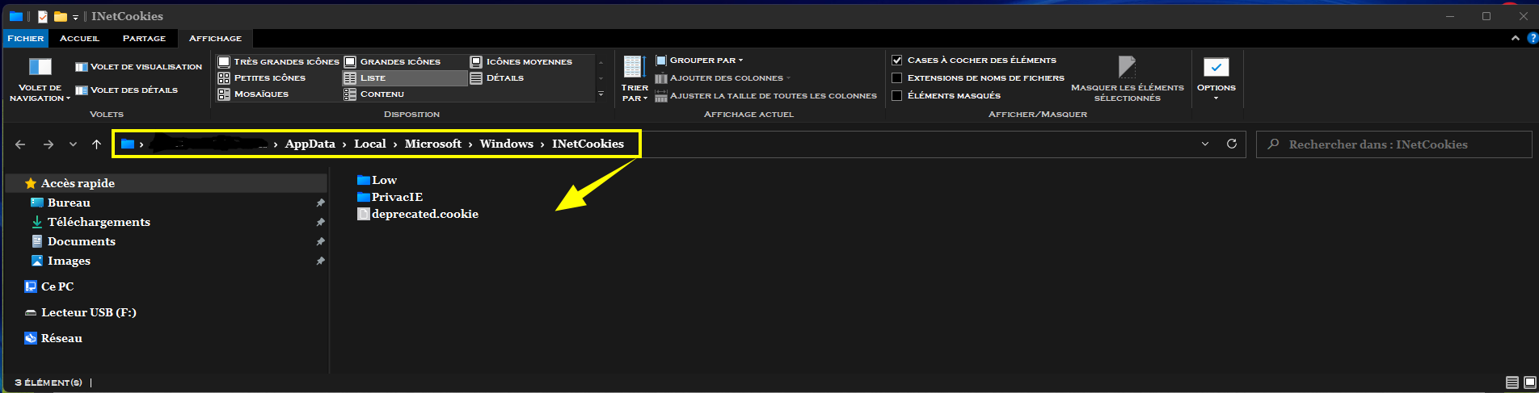The width and height of the screenshot is (1539, 393).
Task: Unpin Documents using its pin icon
Action: click(x=320, y=241)
